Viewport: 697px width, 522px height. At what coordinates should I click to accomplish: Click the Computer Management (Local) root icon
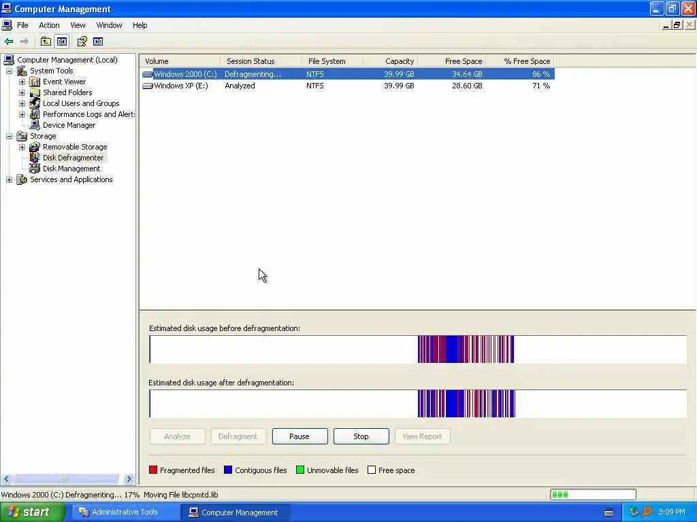tap(9, 60)
